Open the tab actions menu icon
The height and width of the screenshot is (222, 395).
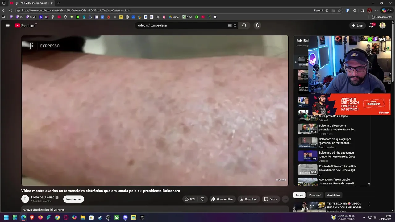pyautogui.click(x=4, y=3)
